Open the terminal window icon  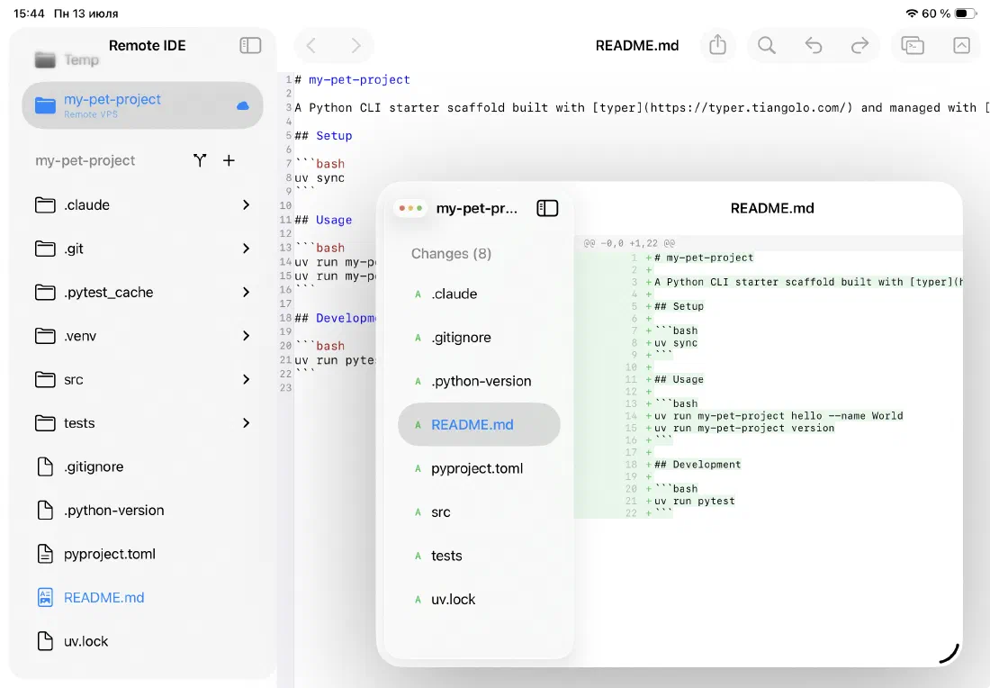point(913,46)
